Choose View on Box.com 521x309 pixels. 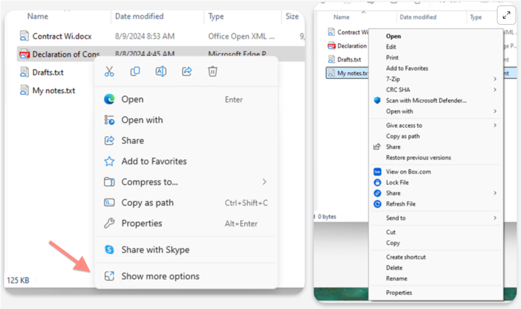pyautogui.click(x=408, y=172)
